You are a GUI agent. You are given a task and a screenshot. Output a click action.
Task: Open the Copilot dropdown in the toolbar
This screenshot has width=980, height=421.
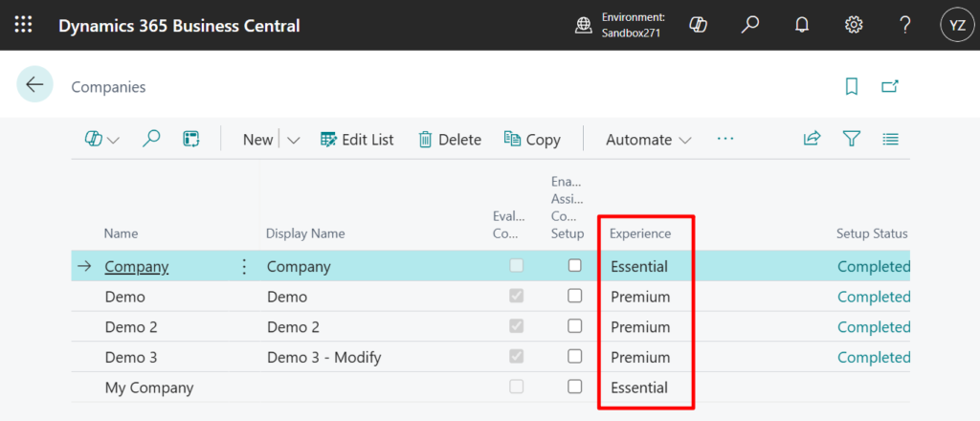click(x=101, y=140)
